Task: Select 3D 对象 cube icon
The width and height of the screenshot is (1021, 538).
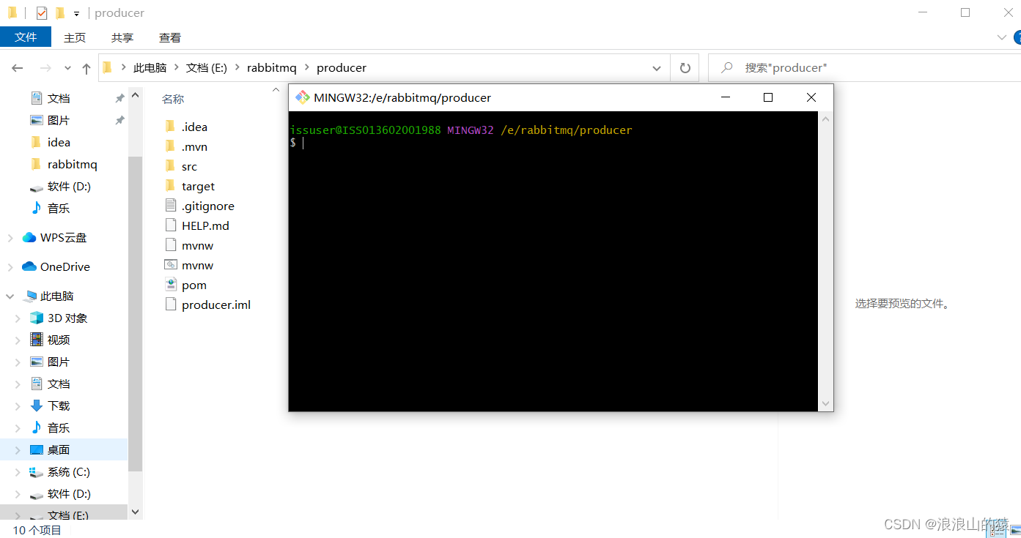Action: (37, 318)
